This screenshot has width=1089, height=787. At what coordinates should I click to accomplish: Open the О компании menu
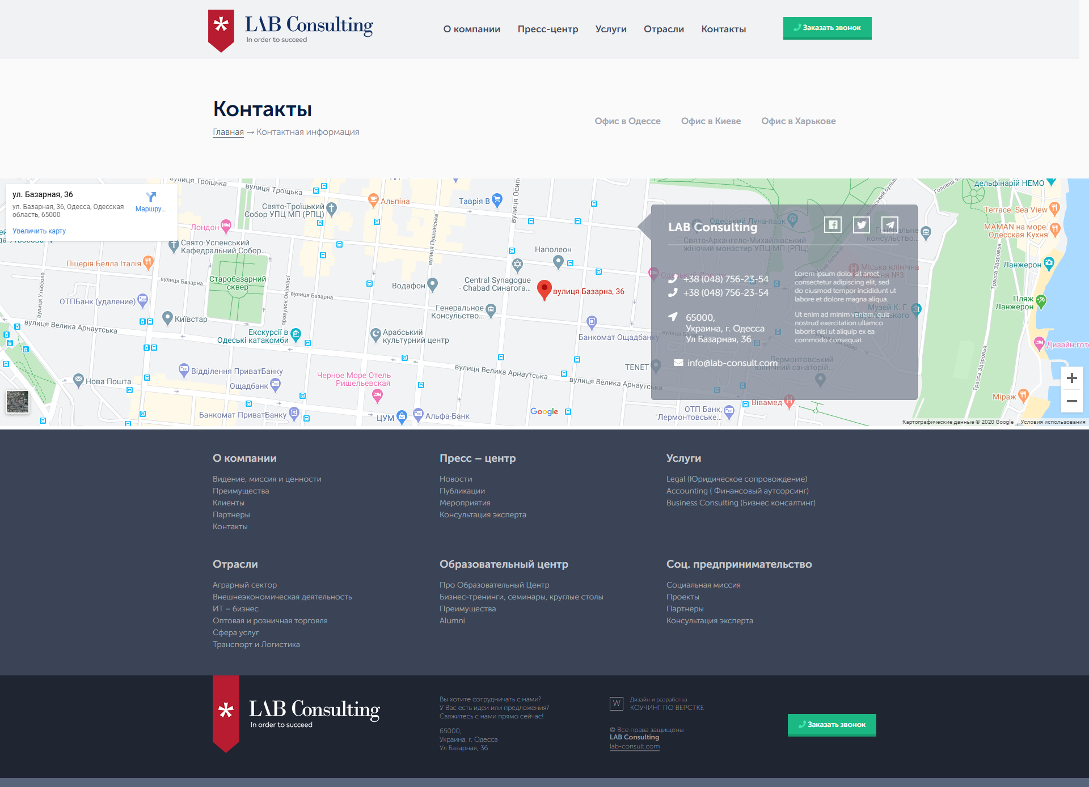pyautogui.click(x=471, y=29)
